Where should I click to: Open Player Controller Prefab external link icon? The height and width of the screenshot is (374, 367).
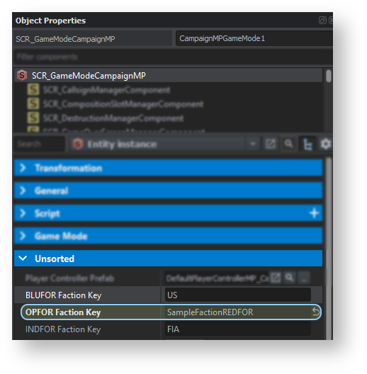point(276,278)
